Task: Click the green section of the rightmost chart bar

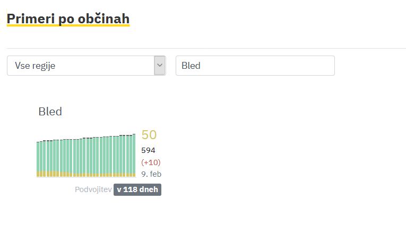Action: coord(134,153)
